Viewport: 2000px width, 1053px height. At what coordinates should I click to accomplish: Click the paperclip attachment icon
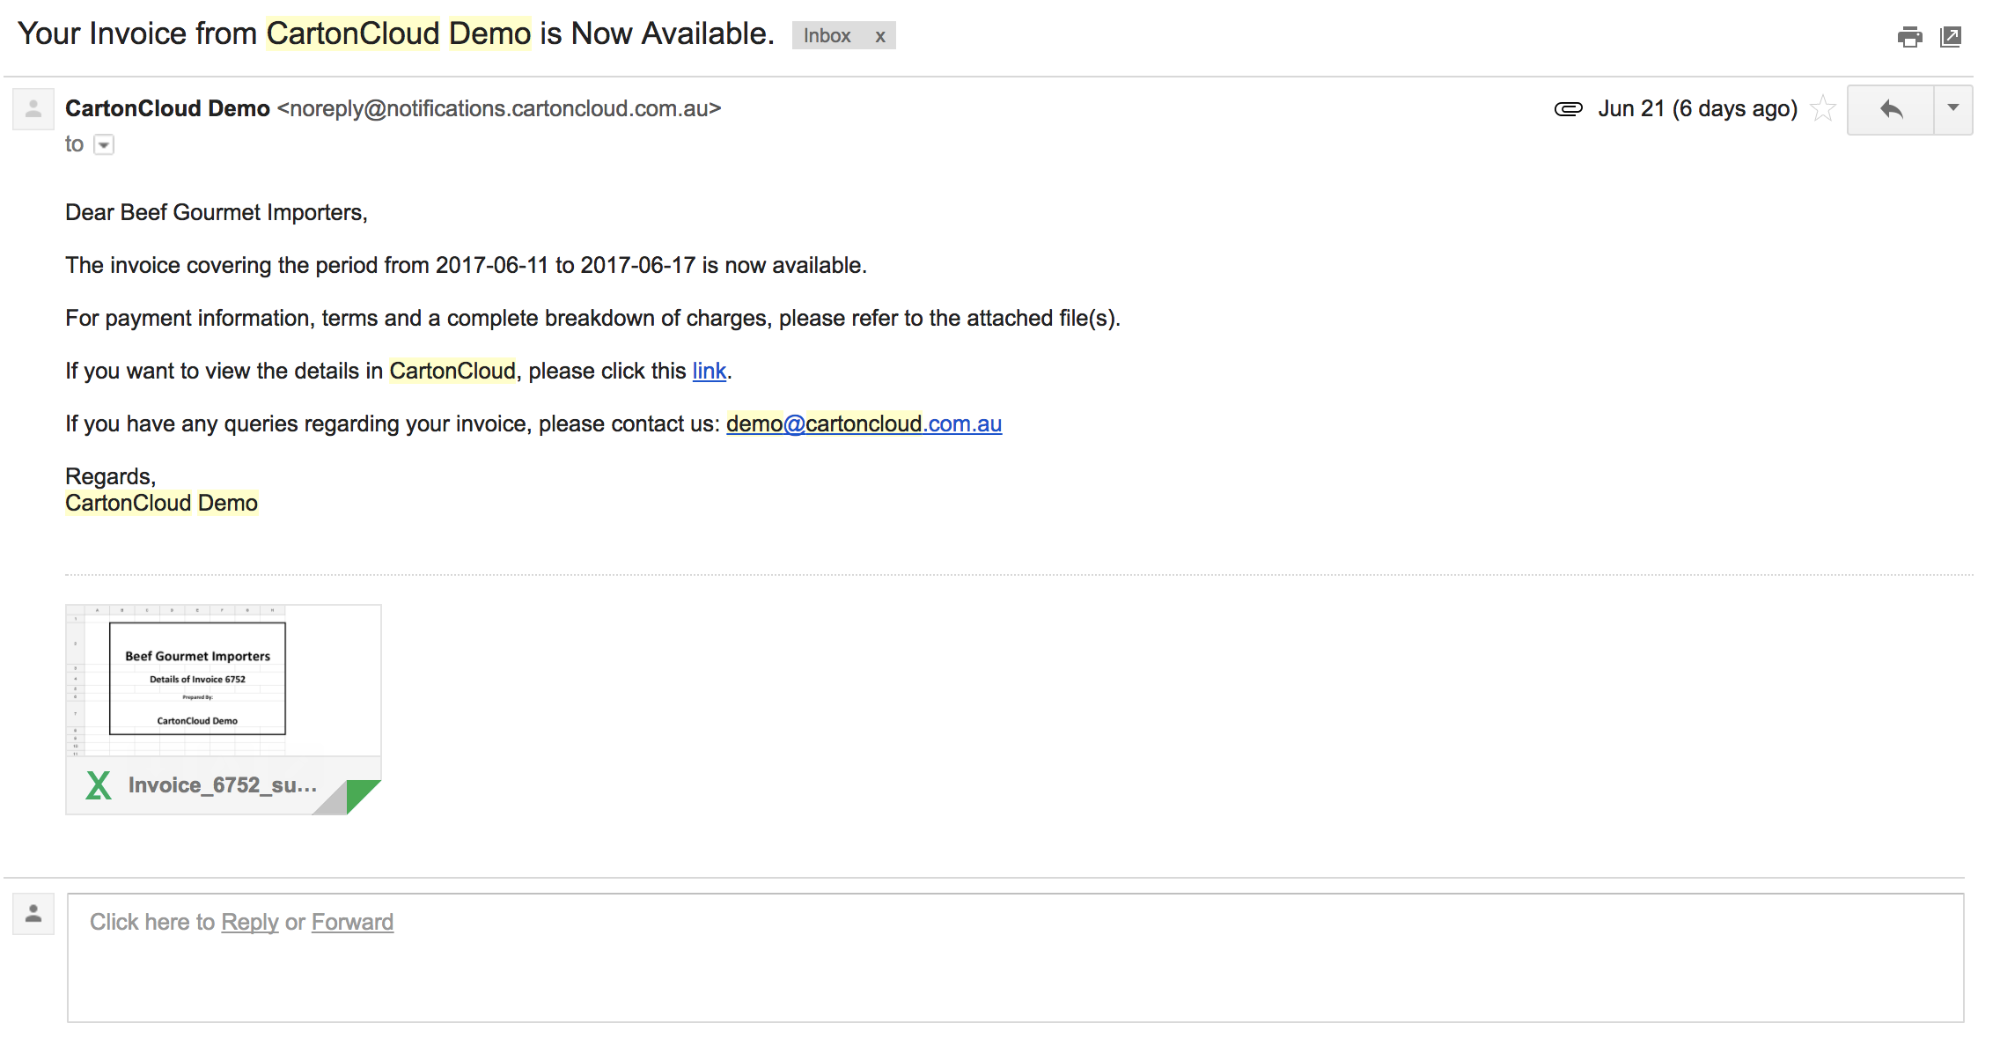tap(1568, 109)
